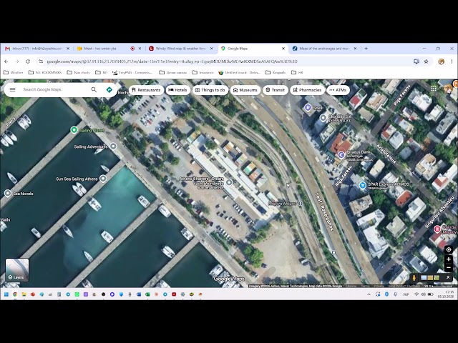Click the Shell gas station pin
The image size is (458, 343).
tap(308, 108)
